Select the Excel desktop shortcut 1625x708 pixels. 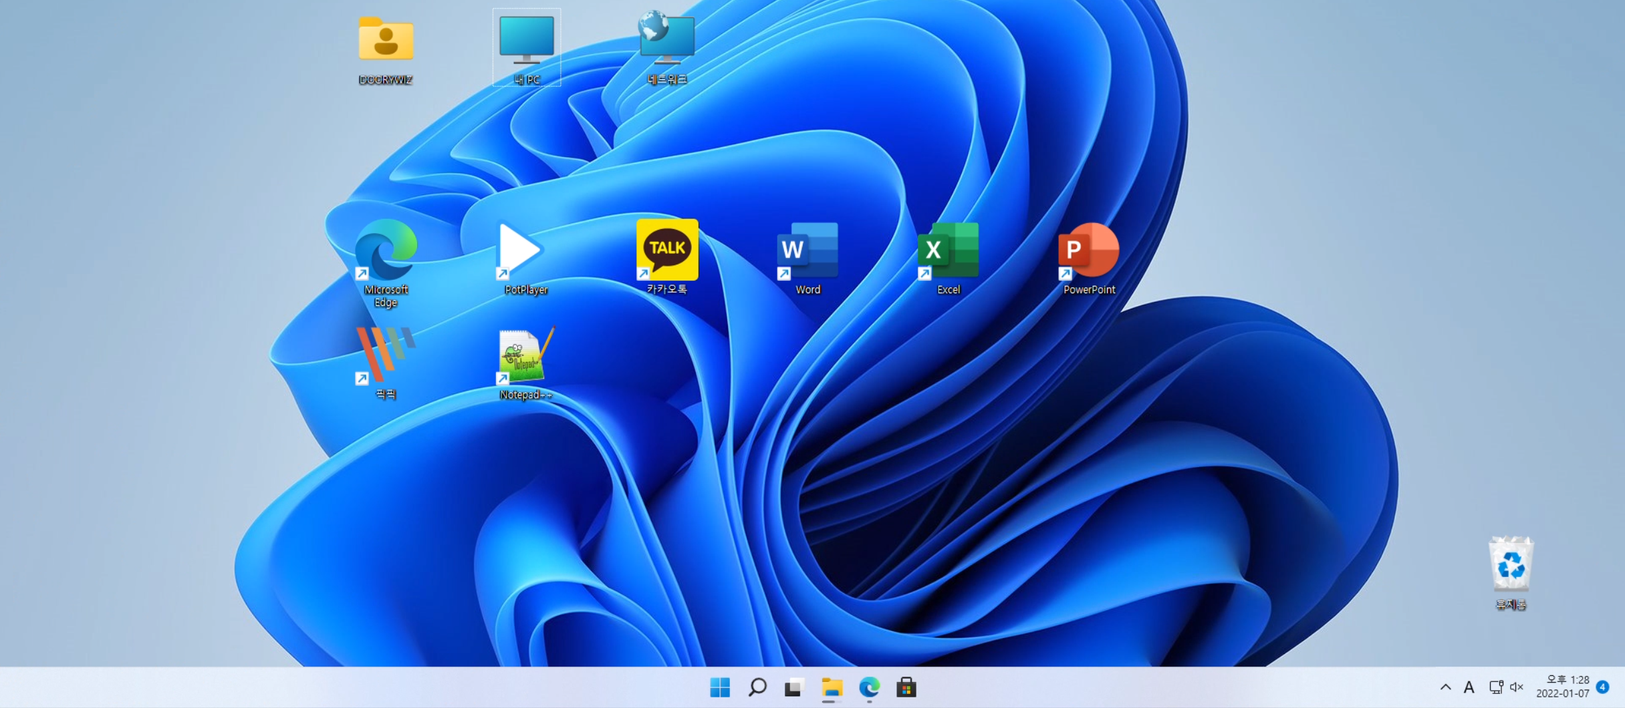(948, 258)
